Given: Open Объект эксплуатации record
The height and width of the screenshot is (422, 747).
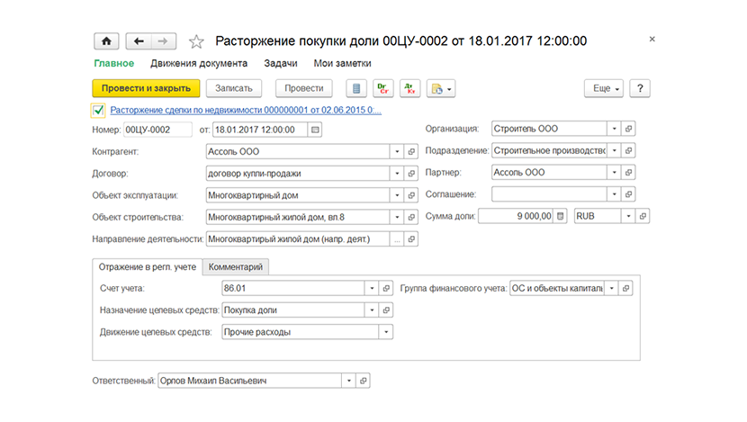Looking at the screenshot, I should (411, 195).
